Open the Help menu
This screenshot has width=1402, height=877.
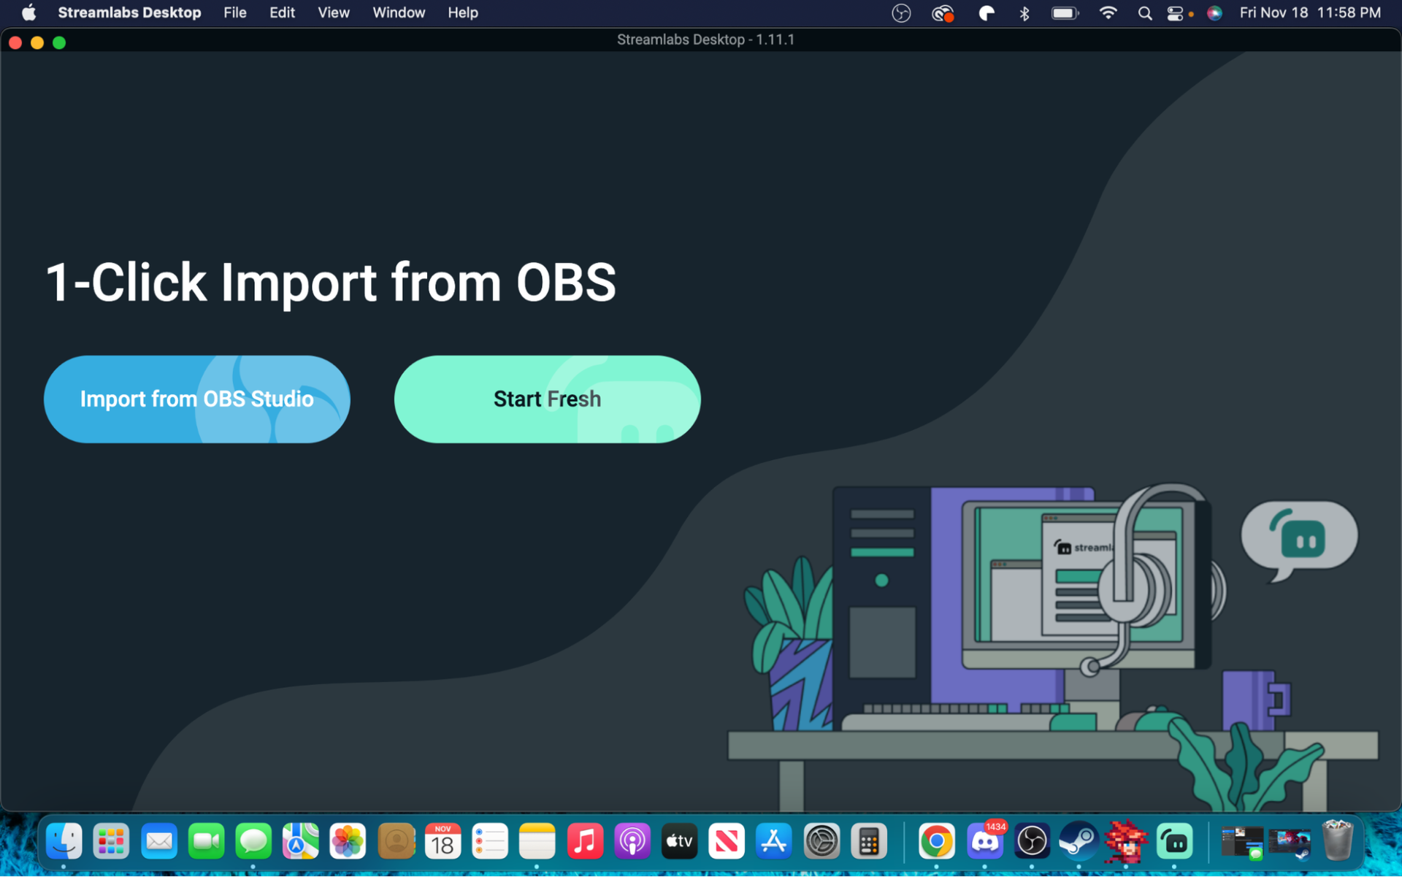pyautogui.click(x=462, y=12)
